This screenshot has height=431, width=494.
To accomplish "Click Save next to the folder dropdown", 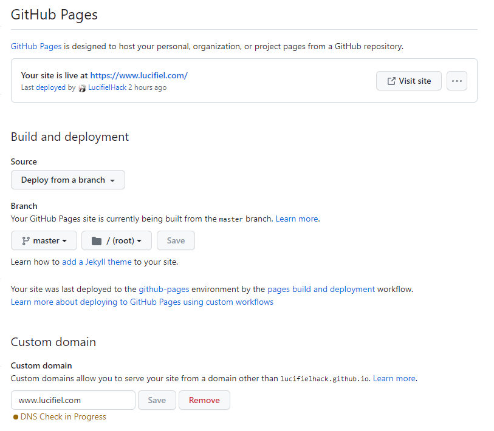I will (176, 240).
